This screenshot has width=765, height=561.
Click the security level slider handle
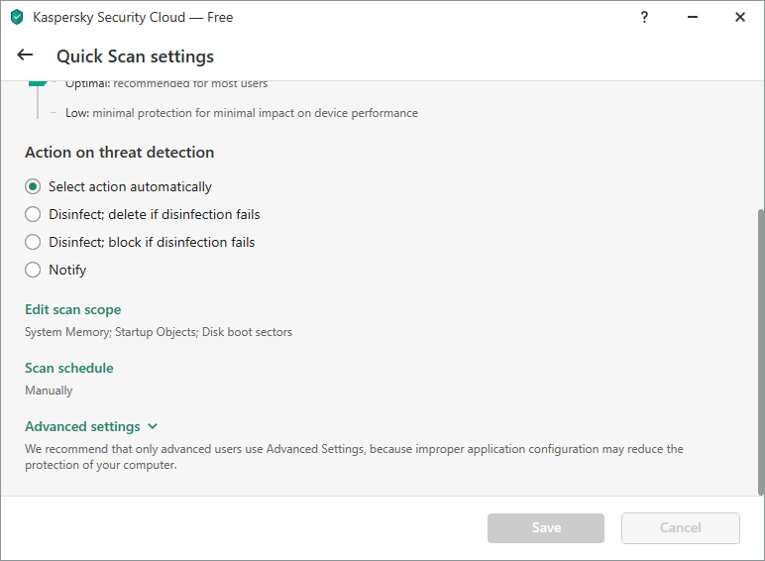coord(38,84)
